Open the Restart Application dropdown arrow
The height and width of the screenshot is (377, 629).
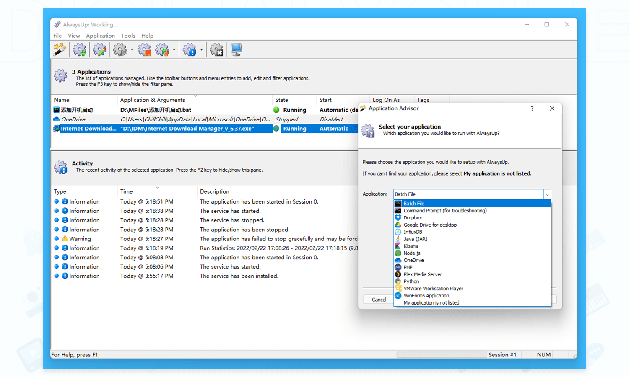174,50
